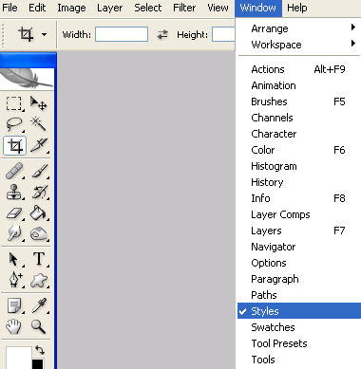Show the Histogram palette
The height and width of the screenshot is (369, 361).
[299, 166]
